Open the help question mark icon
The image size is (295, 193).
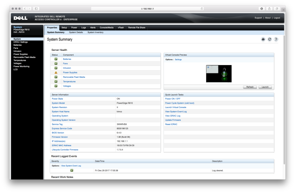tap(276, 39)
